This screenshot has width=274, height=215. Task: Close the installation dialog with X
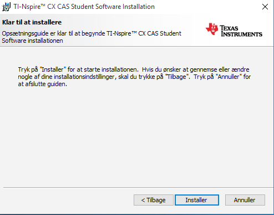click(x=265, y=7)
